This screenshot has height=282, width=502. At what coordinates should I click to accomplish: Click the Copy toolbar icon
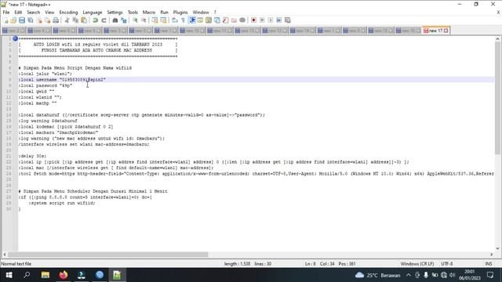coord(75,20)
